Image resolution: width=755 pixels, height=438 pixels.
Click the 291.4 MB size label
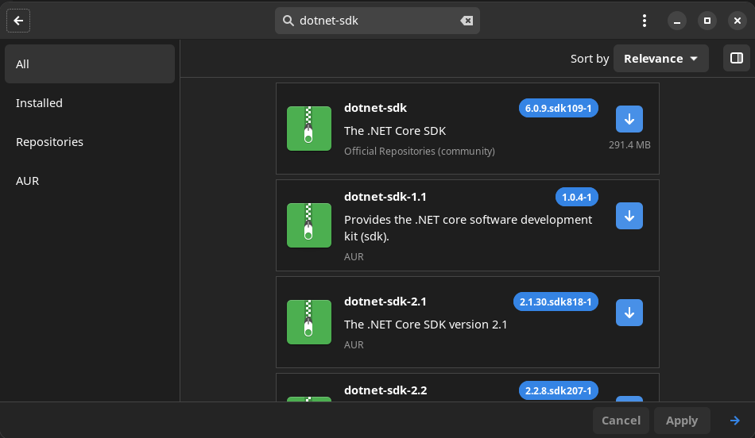(x=629, y=144)
